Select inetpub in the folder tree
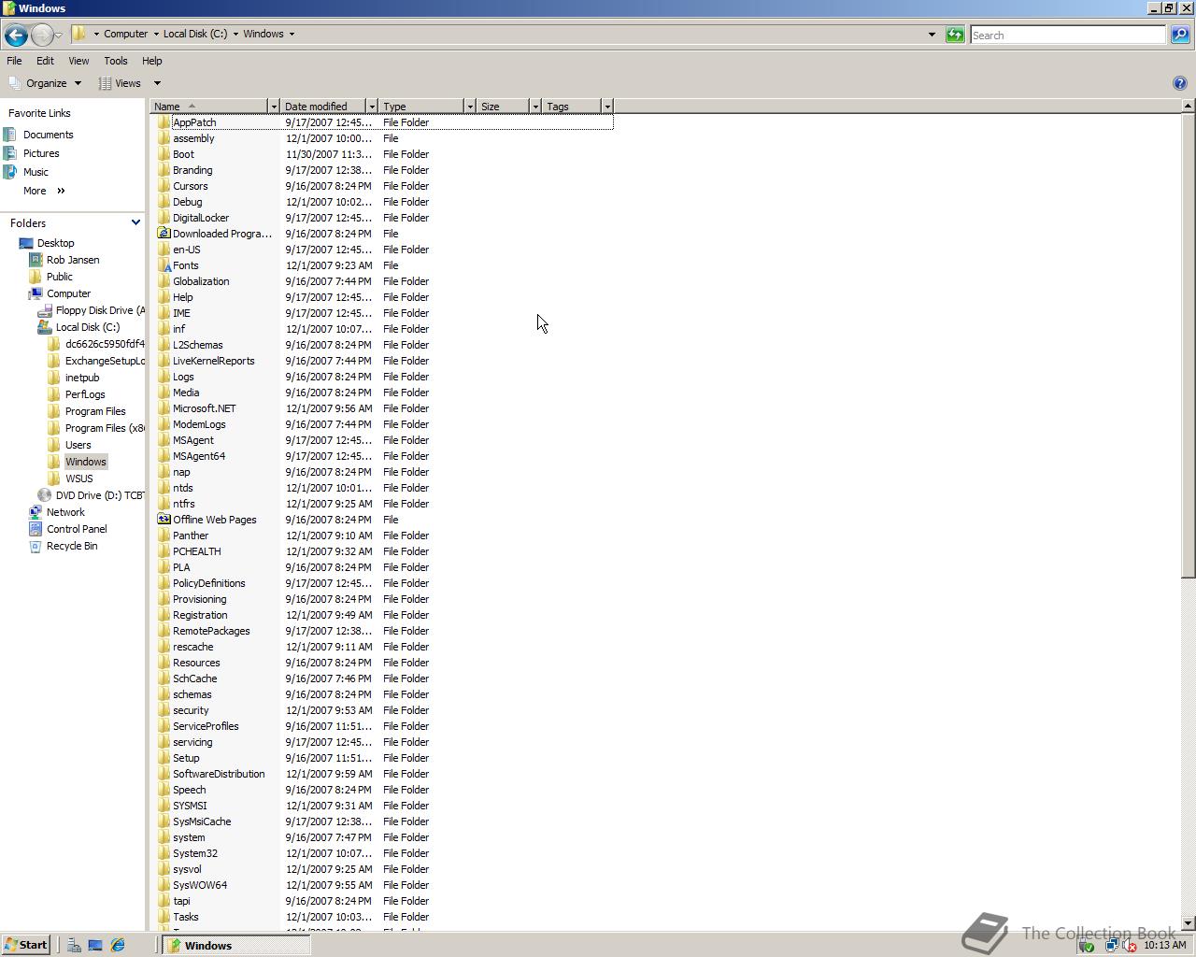This screenshot has width=1196, height=957. click(x=82, y=378)
